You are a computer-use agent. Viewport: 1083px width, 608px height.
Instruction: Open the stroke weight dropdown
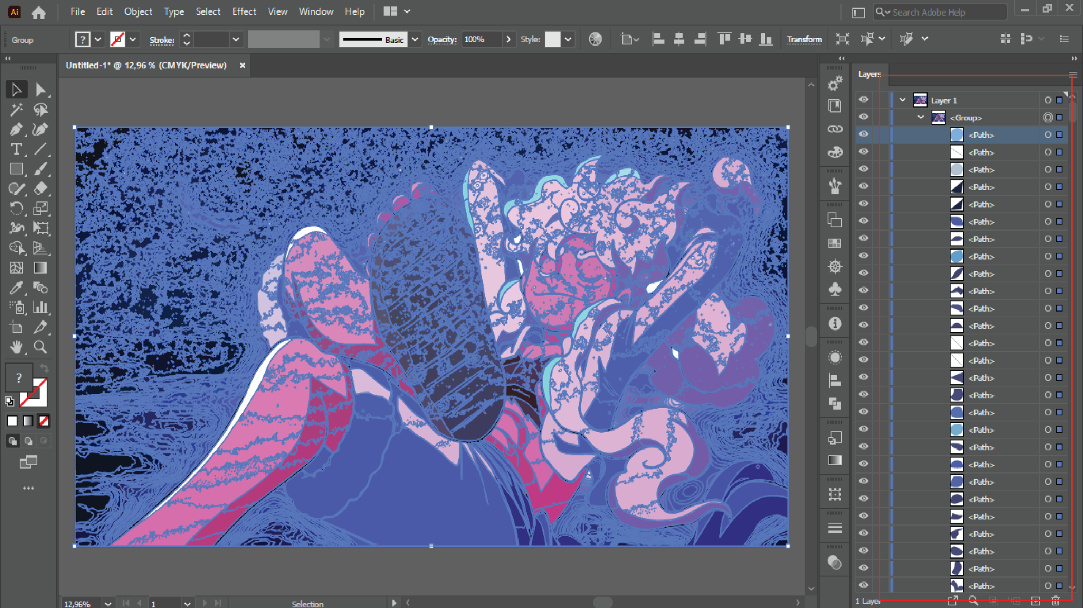[236, 40]
